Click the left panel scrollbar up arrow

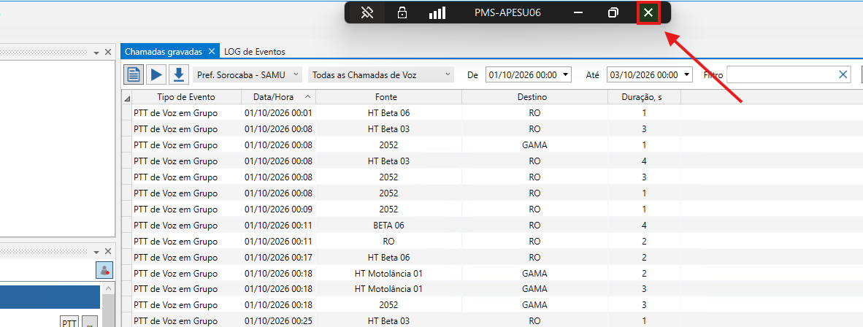pos(108,289)
